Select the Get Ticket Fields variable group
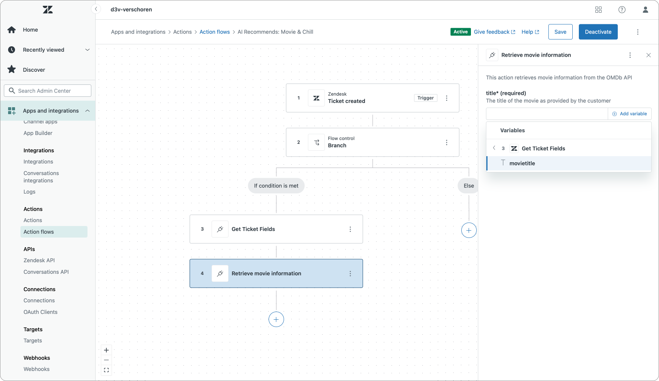Screen dimensions: 659x381 pyautogui.click(x=569, y=148)
